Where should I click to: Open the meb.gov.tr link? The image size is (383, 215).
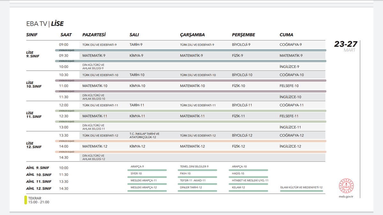[x=346, y=197]
